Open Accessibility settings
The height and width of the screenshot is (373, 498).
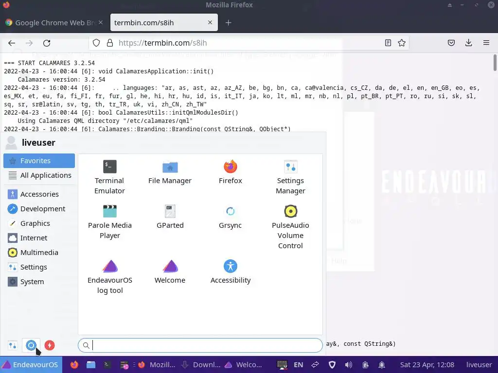[230, 271]
